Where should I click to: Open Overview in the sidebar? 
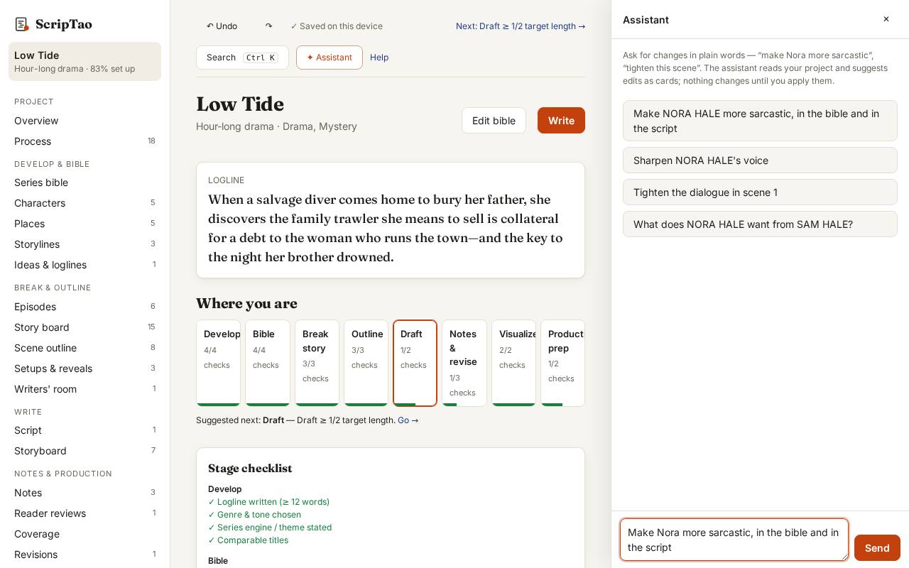pyautogui.click(x=85, y=121)
